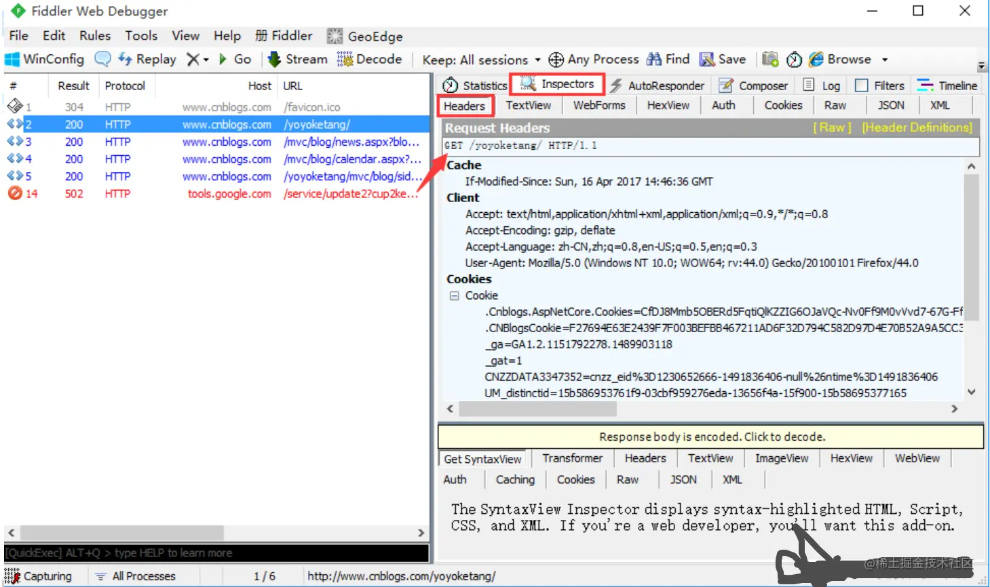The image size is (990, 587).
Task: Click the GeoEdge menu item
Action: pyautogui.click(x=364, y=36)
